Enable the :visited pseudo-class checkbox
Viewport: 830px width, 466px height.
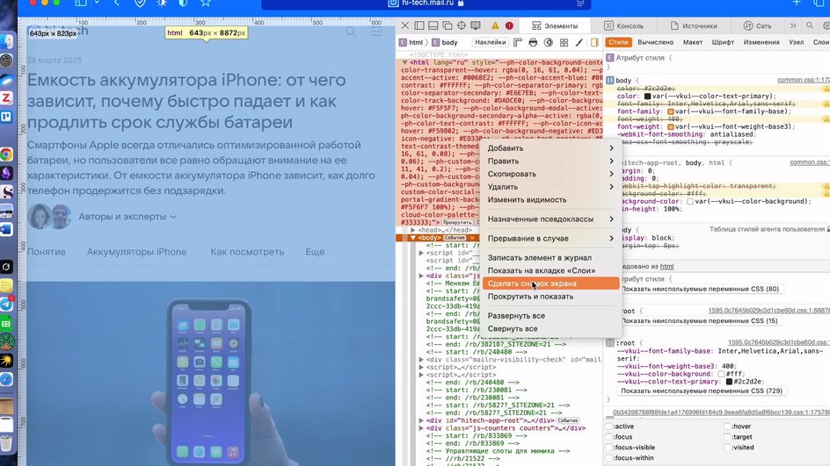pyautogui.click(x=727, y=448)
